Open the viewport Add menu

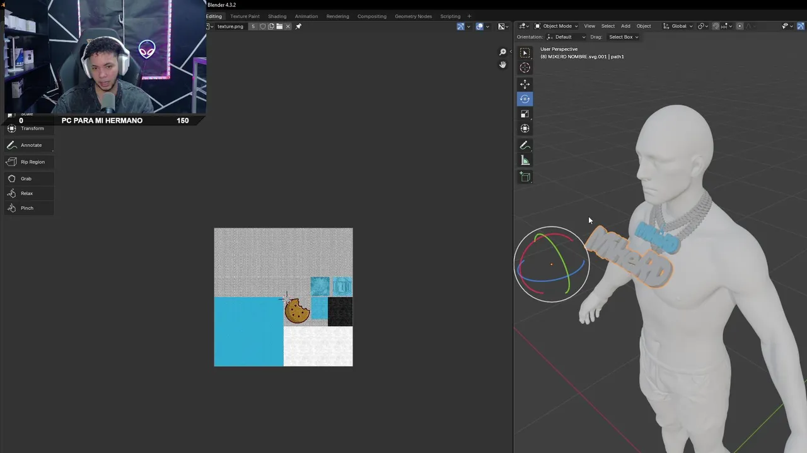(x=625, y=26)
